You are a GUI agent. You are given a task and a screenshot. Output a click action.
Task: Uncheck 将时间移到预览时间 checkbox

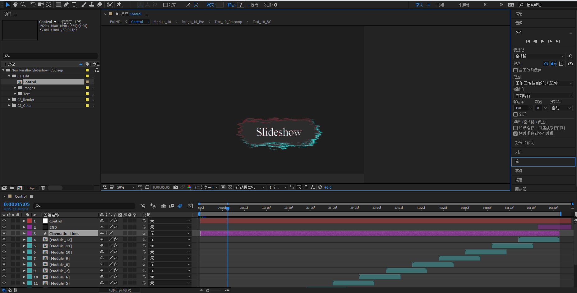515,134
